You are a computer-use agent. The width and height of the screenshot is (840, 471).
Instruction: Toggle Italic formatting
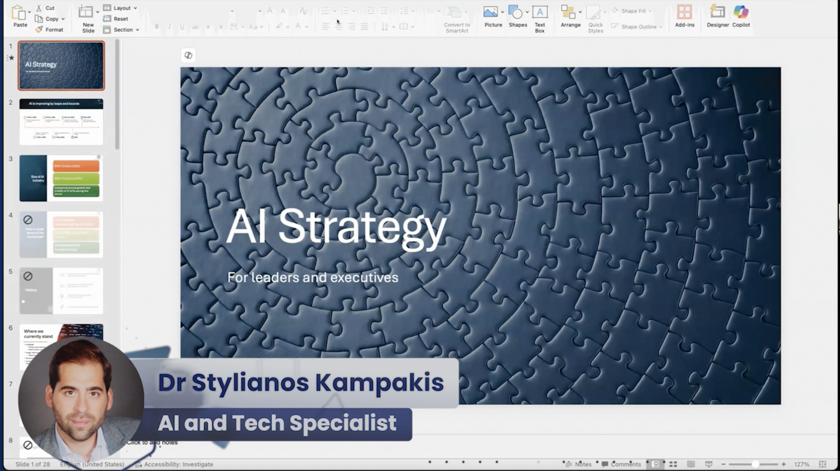pyautogui.click(x=169, y=27)
